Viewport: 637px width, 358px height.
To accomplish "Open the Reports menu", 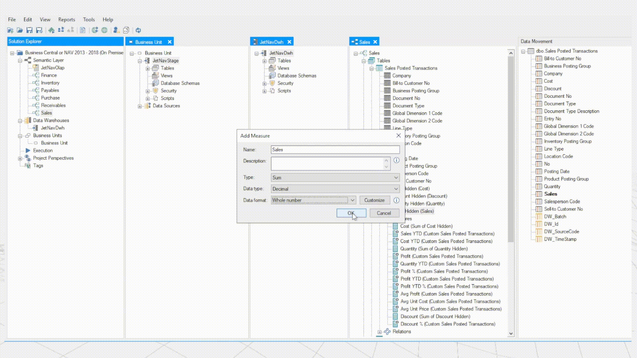I will (66, 20).
